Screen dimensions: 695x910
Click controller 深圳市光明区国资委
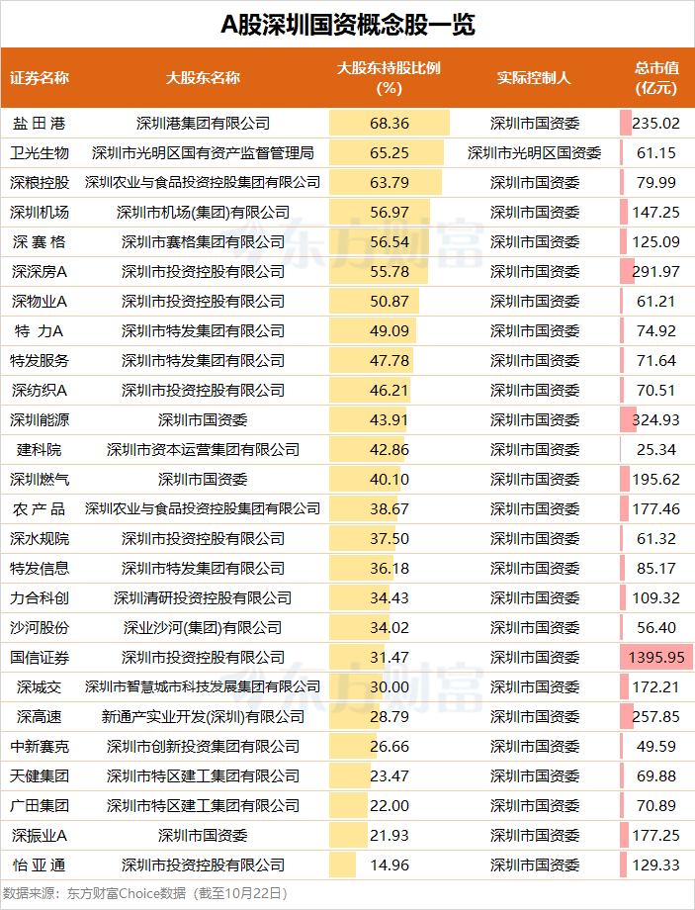(x=534, y=152)
